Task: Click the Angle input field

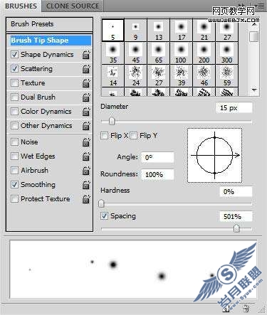Action: pos(157,157)
